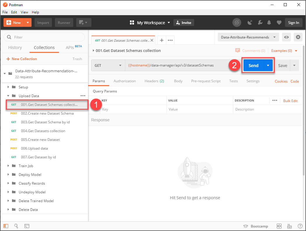
Task: Click the Import button
Action: click(43, 23)
